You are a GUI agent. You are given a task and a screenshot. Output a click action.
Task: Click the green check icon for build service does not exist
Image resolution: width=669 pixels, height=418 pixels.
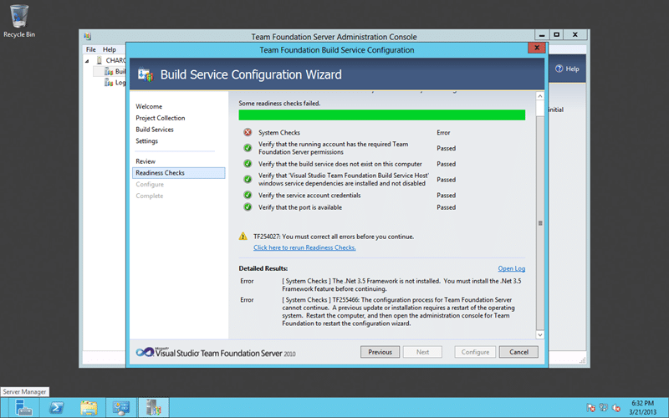[248, 163]
